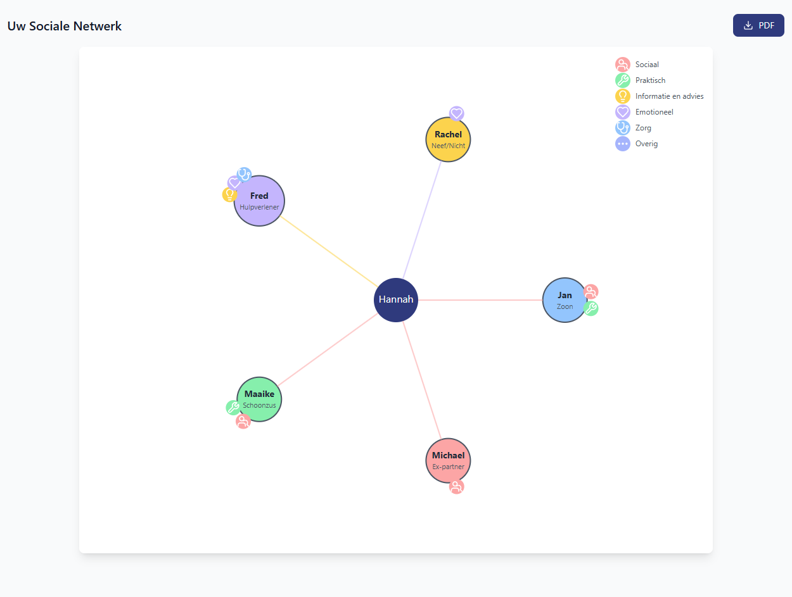Click the Michael Ex-partner node
This screenshot has width=792, height=597.
click(x=448, y=460)
